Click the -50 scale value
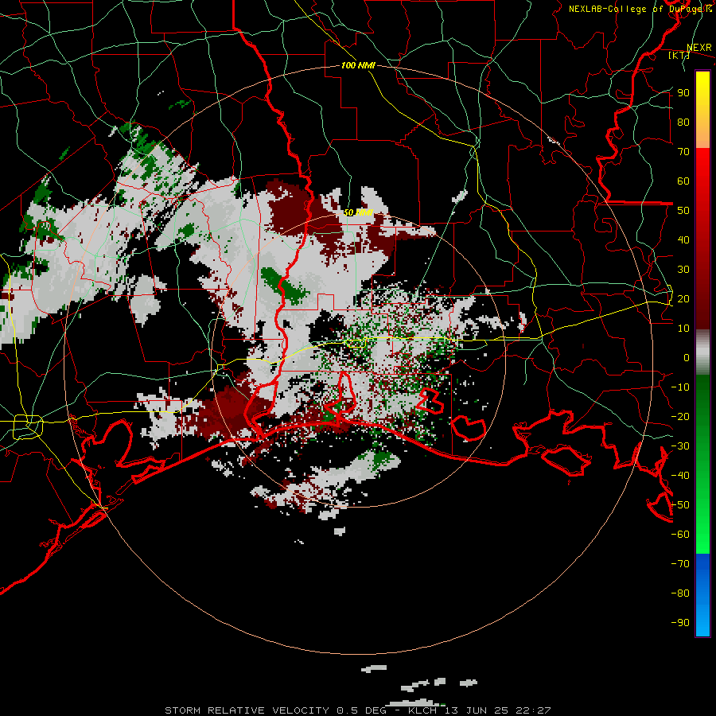Image resolution: width=716 pixels, height=716 pixels. point(680,505)
